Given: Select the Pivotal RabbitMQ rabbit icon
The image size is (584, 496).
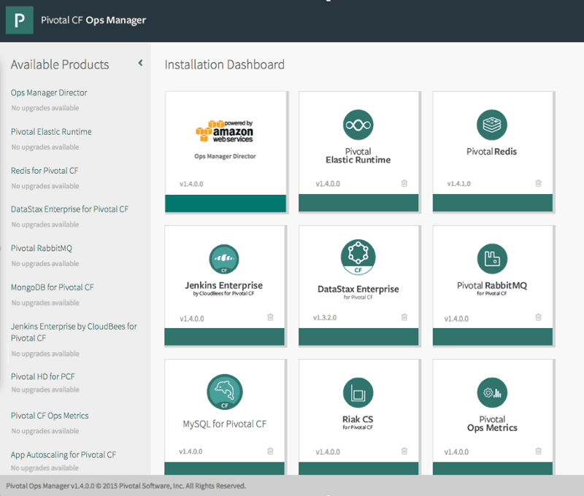Looking at the screenshot, I should click(x=492, y=258).
